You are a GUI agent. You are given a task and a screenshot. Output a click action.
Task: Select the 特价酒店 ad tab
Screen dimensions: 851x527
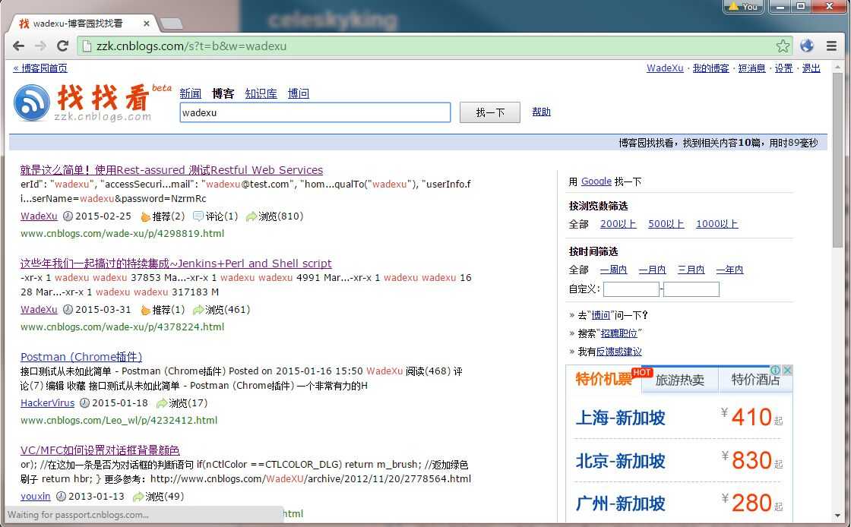[x=755, y=380]
